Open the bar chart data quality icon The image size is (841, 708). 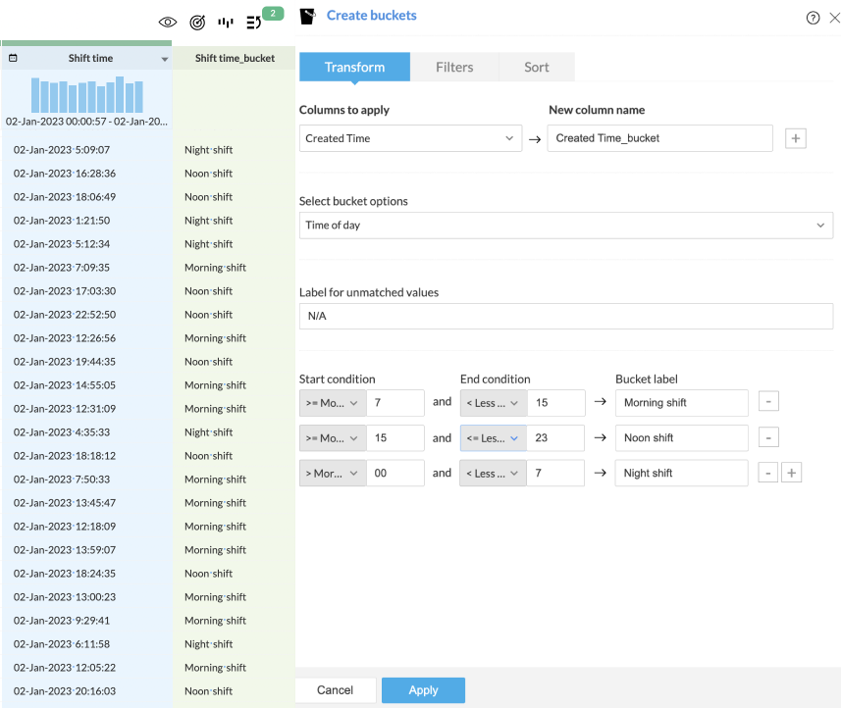tap(226, 22)
